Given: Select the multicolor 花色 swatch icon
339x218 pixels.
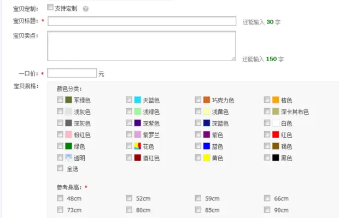Looking at the screenshot, I should point(137,146).
